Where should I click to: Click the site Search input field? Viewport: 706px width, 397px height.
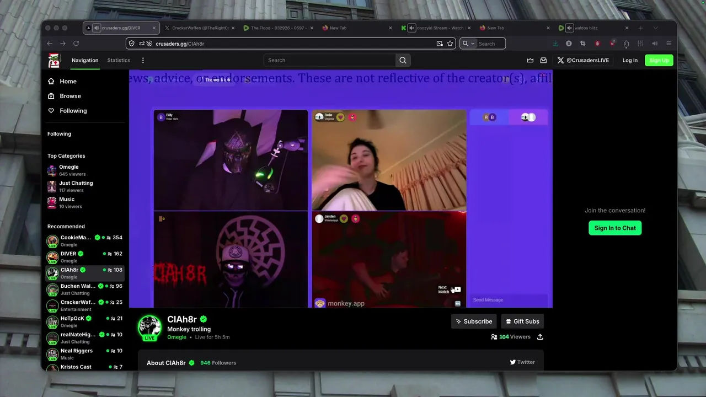click(330, 60)
